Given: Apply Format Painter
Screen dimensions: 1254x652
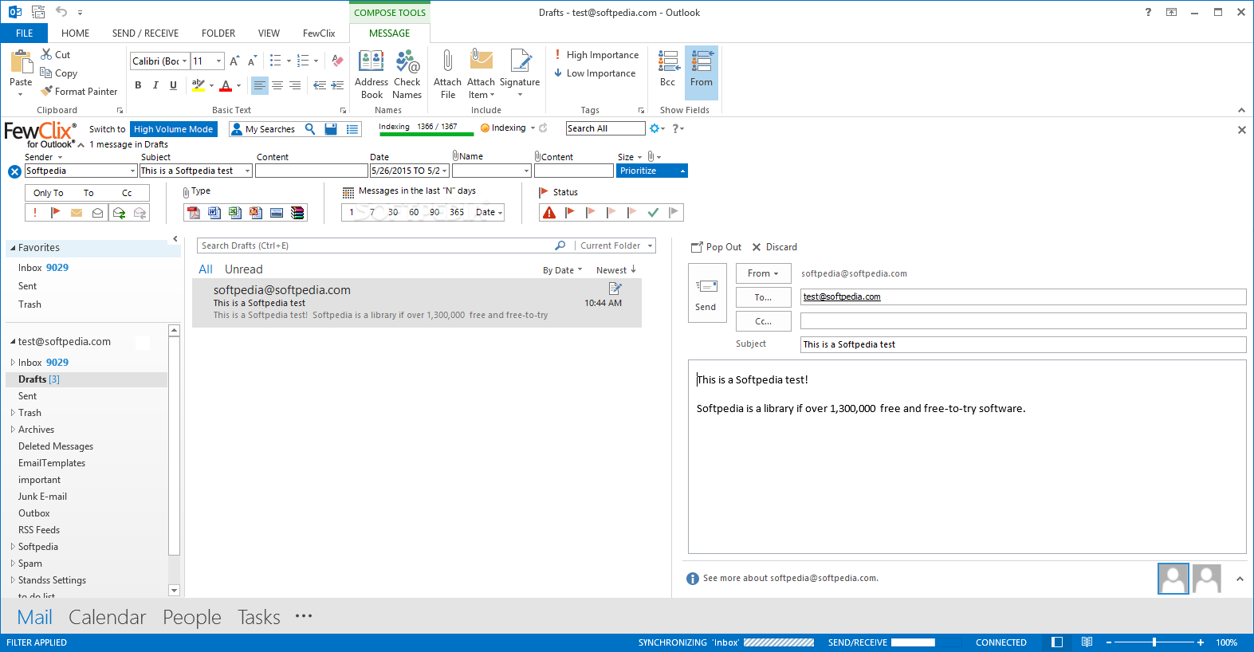Looking at the screenshot, I should tap(79, 91).
